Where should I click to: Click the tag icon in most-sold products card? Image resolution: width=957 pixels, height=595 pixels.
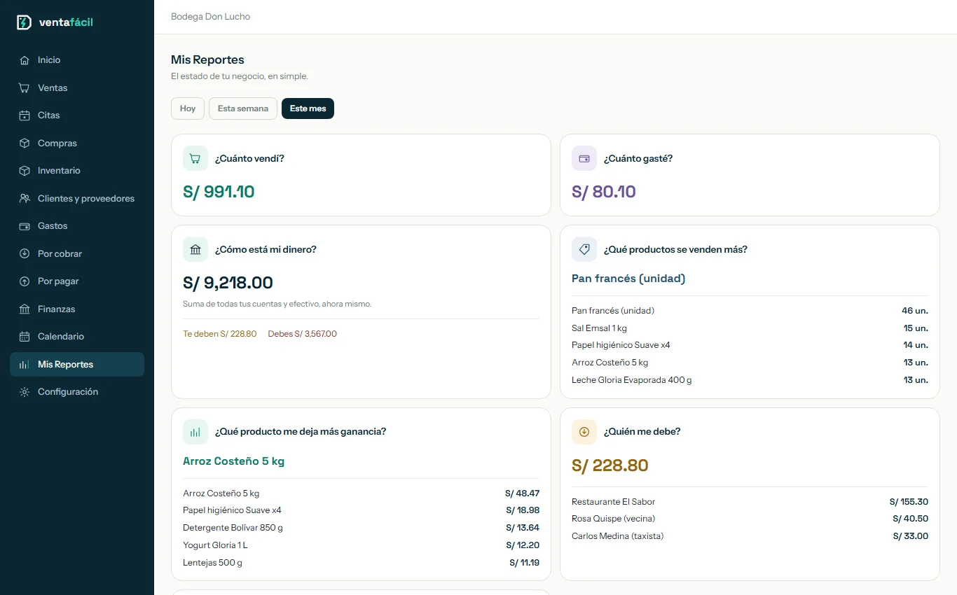(584, 249)
